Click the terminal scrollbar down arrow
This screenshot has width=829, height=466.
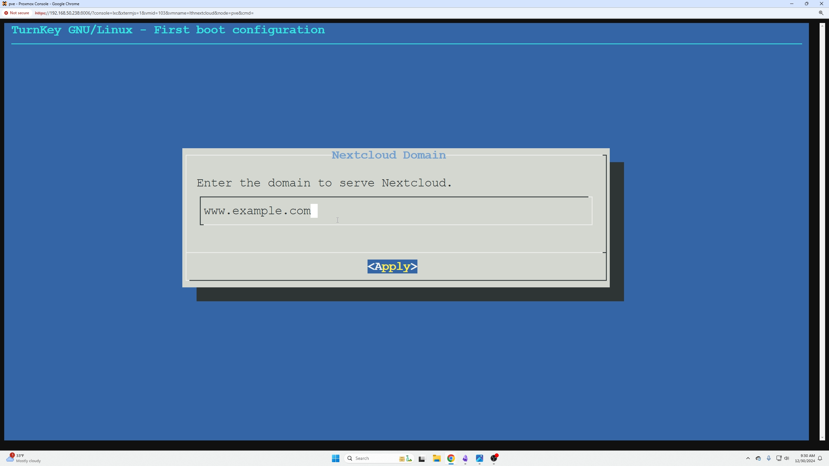point(822,438)
